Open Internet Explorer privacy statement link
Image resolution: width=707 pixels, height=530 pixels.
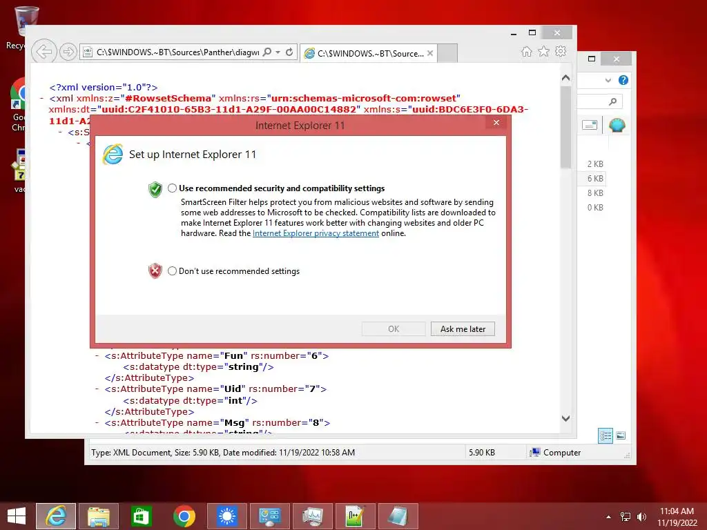pos(316,233)
